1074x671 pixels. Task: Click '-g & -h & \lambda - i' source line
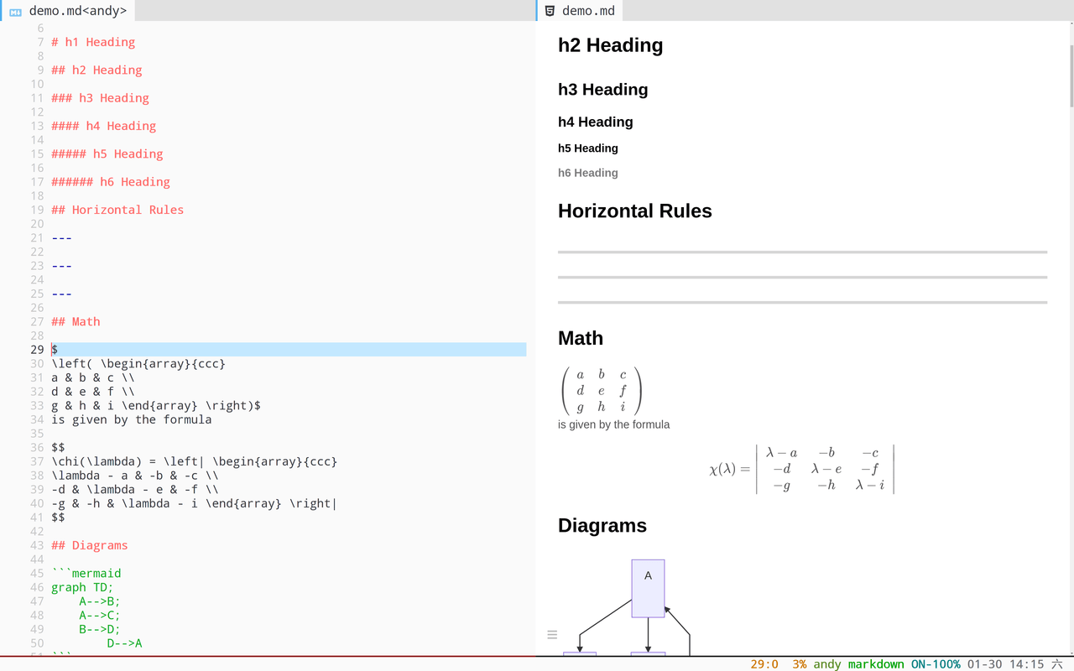click(195, 503)
